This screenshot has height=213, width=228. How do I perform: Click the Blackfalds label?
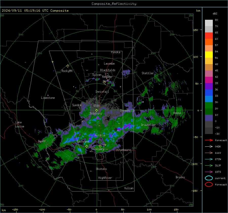[x=108, y=70]
